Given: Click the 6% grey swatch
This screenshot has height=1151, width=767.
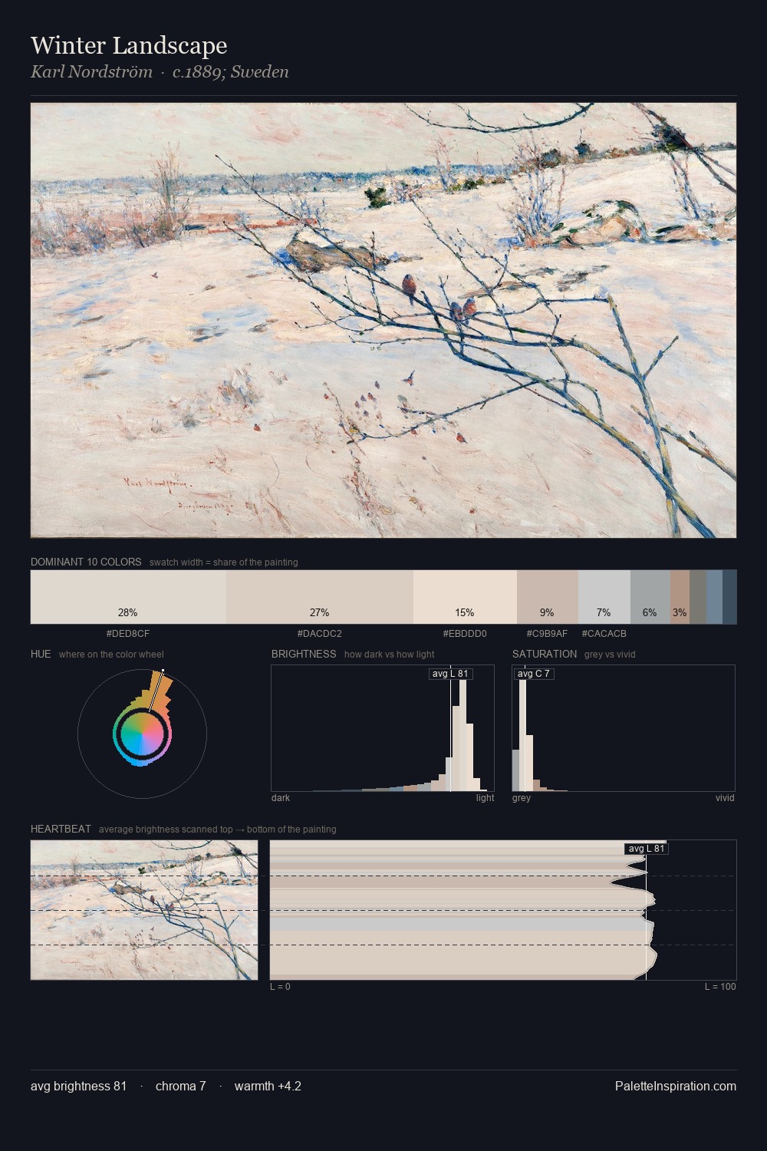Looking at the screenshot, I should click(x=650, y=596).
